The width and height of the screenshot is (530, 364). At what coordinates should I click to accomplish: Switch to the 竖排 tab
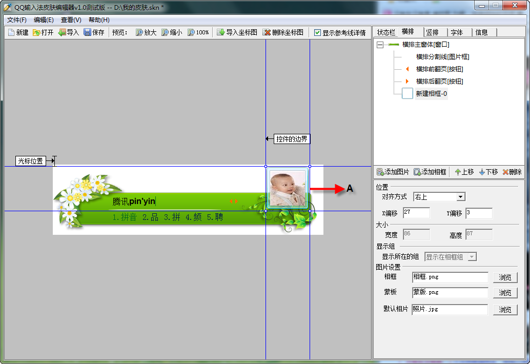432,32
